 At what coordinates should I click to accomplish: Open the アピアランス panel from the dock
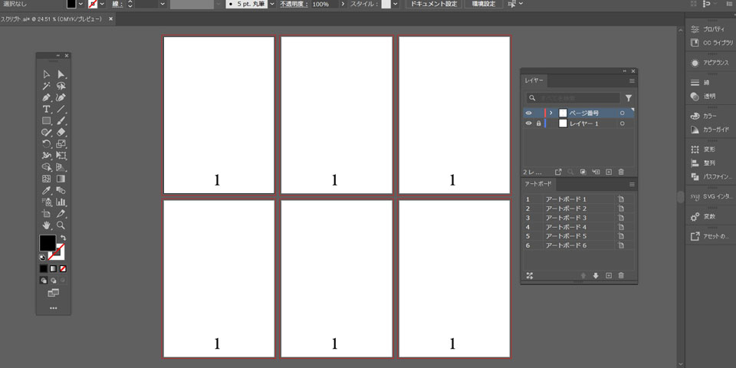710,63
